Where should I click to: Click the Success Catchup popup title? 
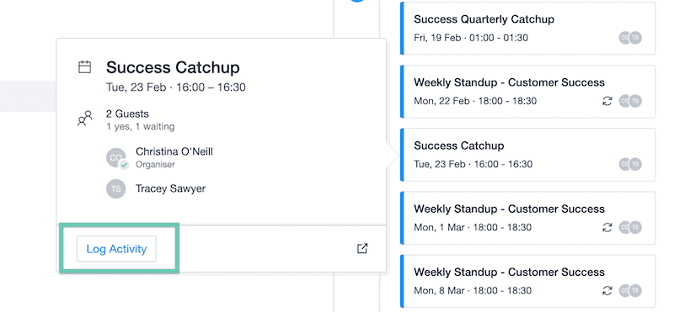173,67
